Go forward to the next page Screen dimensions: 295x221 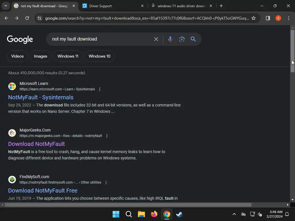pyautogui.click(x=16, y=18)
